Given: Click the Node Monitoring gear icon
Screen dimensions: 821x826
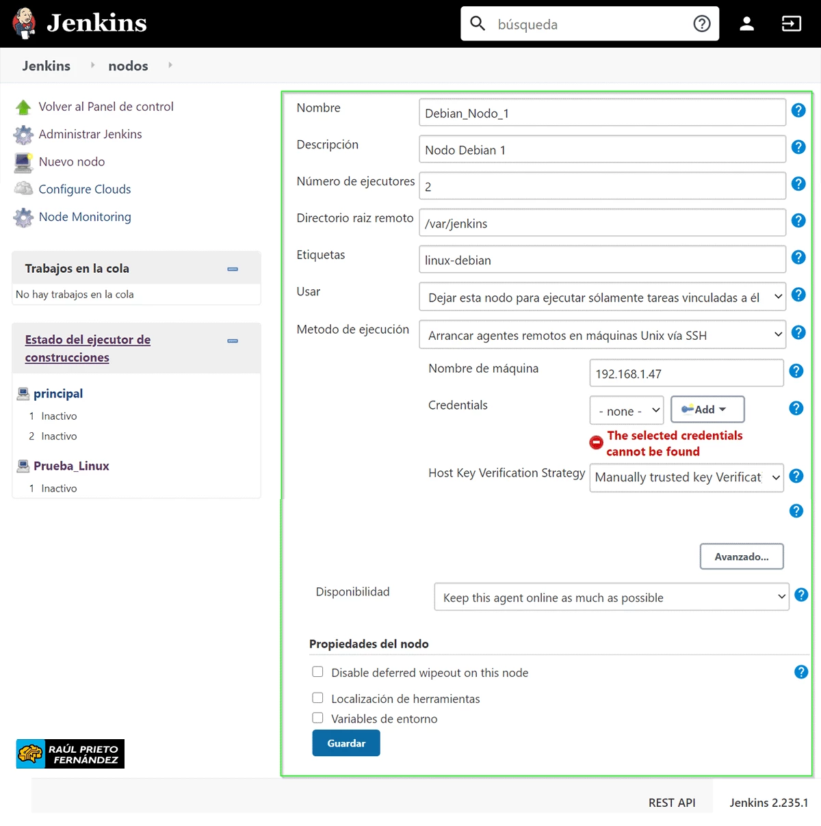Looking at the screenshot, I should tap(23, 217).
